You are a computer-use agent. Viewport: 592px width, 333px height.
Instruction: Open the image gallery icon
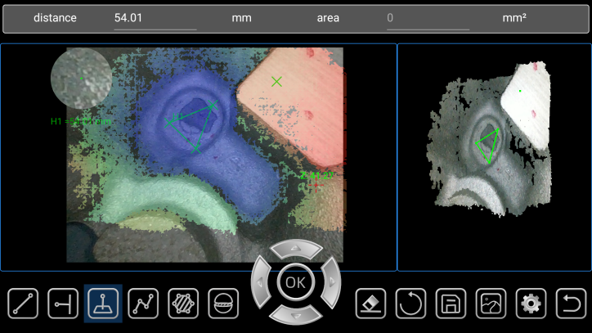point(491,304)
